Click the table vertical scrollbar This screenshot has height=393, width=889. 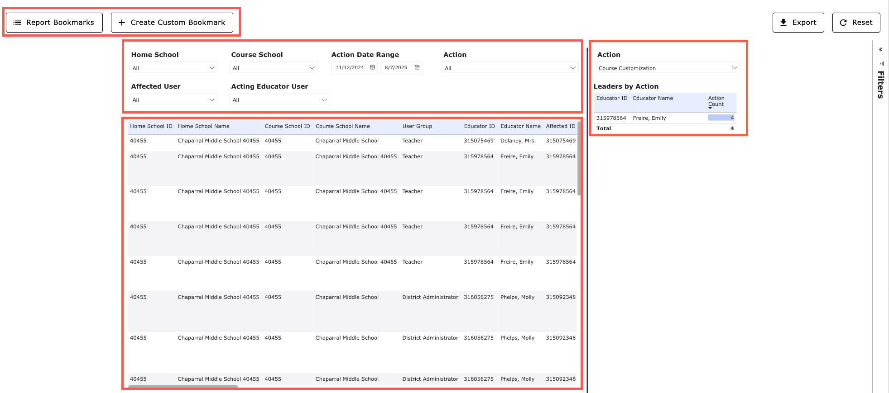pyautogui.click(x=579, y=158)
